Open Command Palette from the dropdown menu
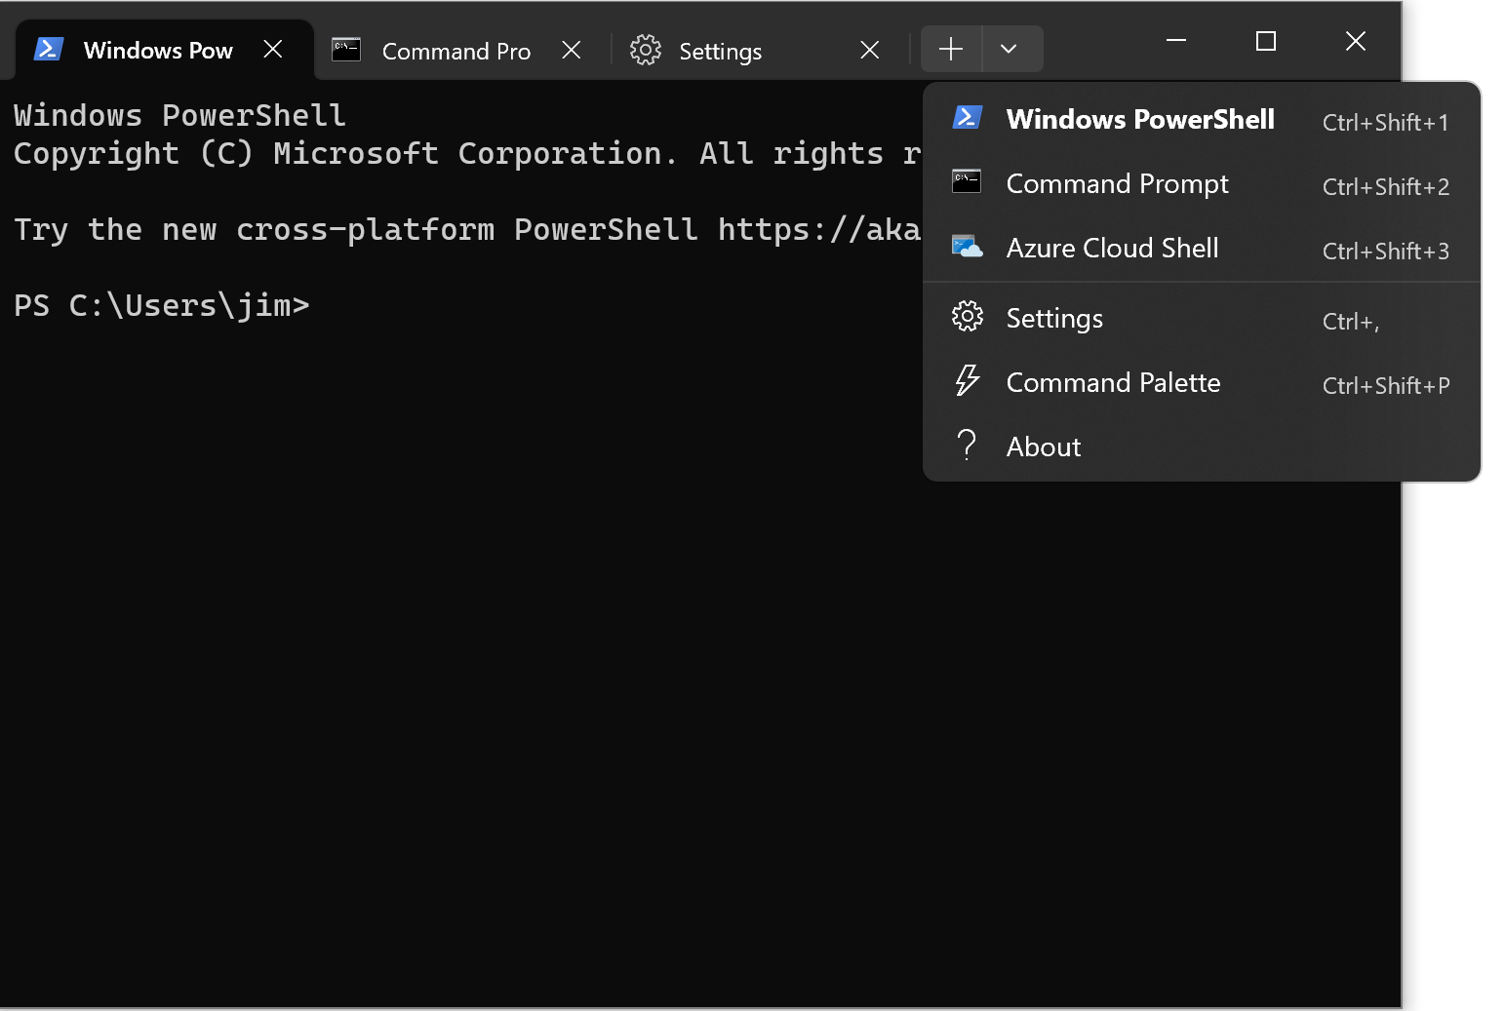Viewport: 1506px width, 1011px height. (x=1202, y=382)
